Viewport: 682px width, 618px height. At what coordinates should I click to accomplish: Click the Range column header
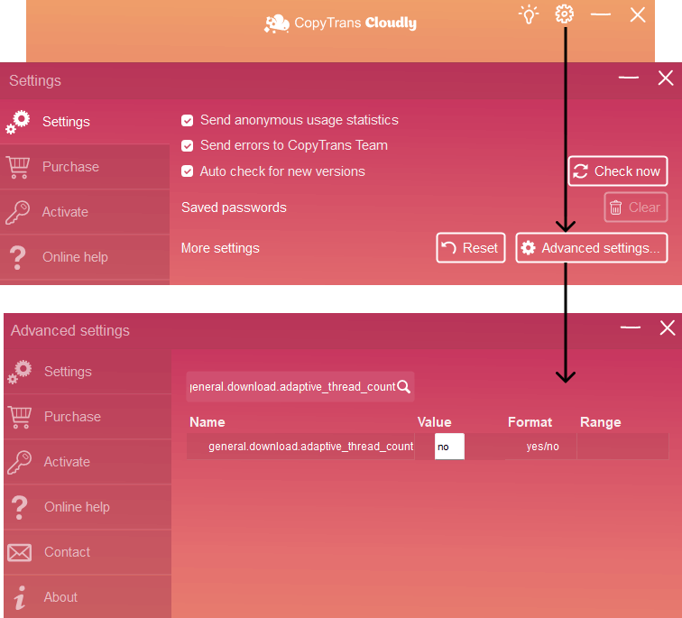[601, 422]
